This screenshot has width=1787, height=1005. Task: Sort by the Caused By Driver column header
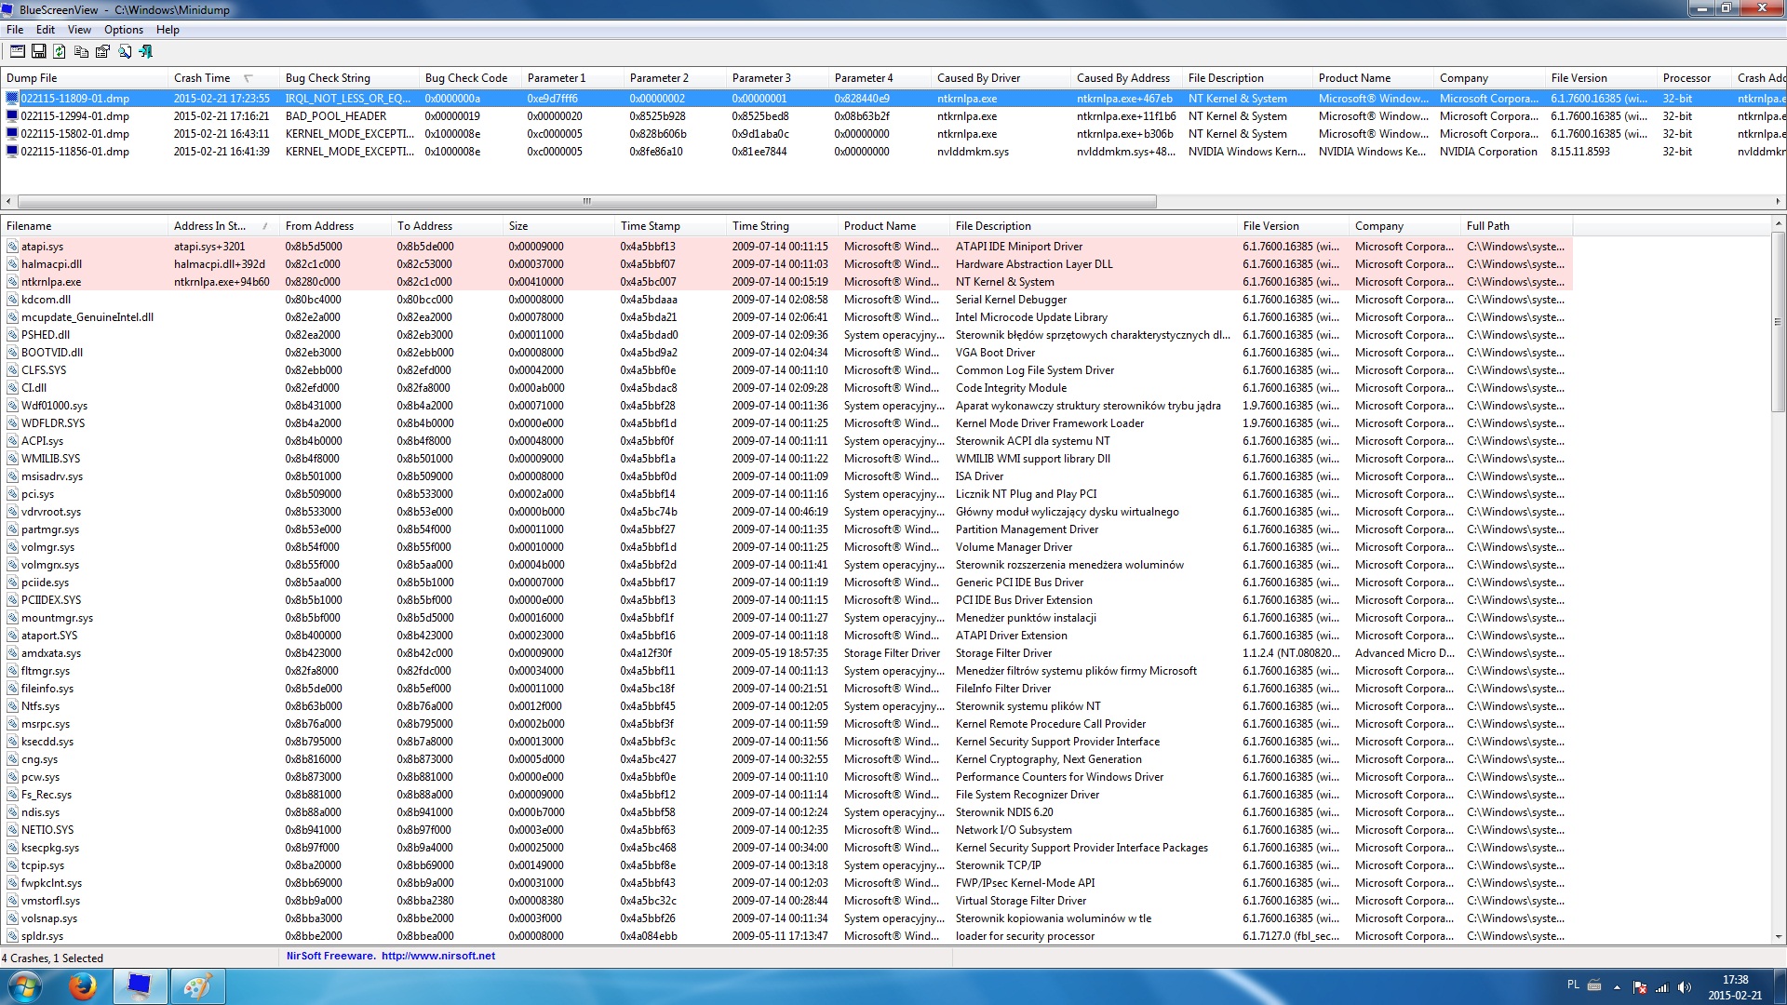[1001, 78]
